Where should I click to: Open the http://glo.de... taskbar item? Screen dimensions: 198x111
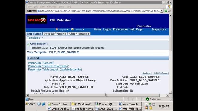(x=130, y=109)
